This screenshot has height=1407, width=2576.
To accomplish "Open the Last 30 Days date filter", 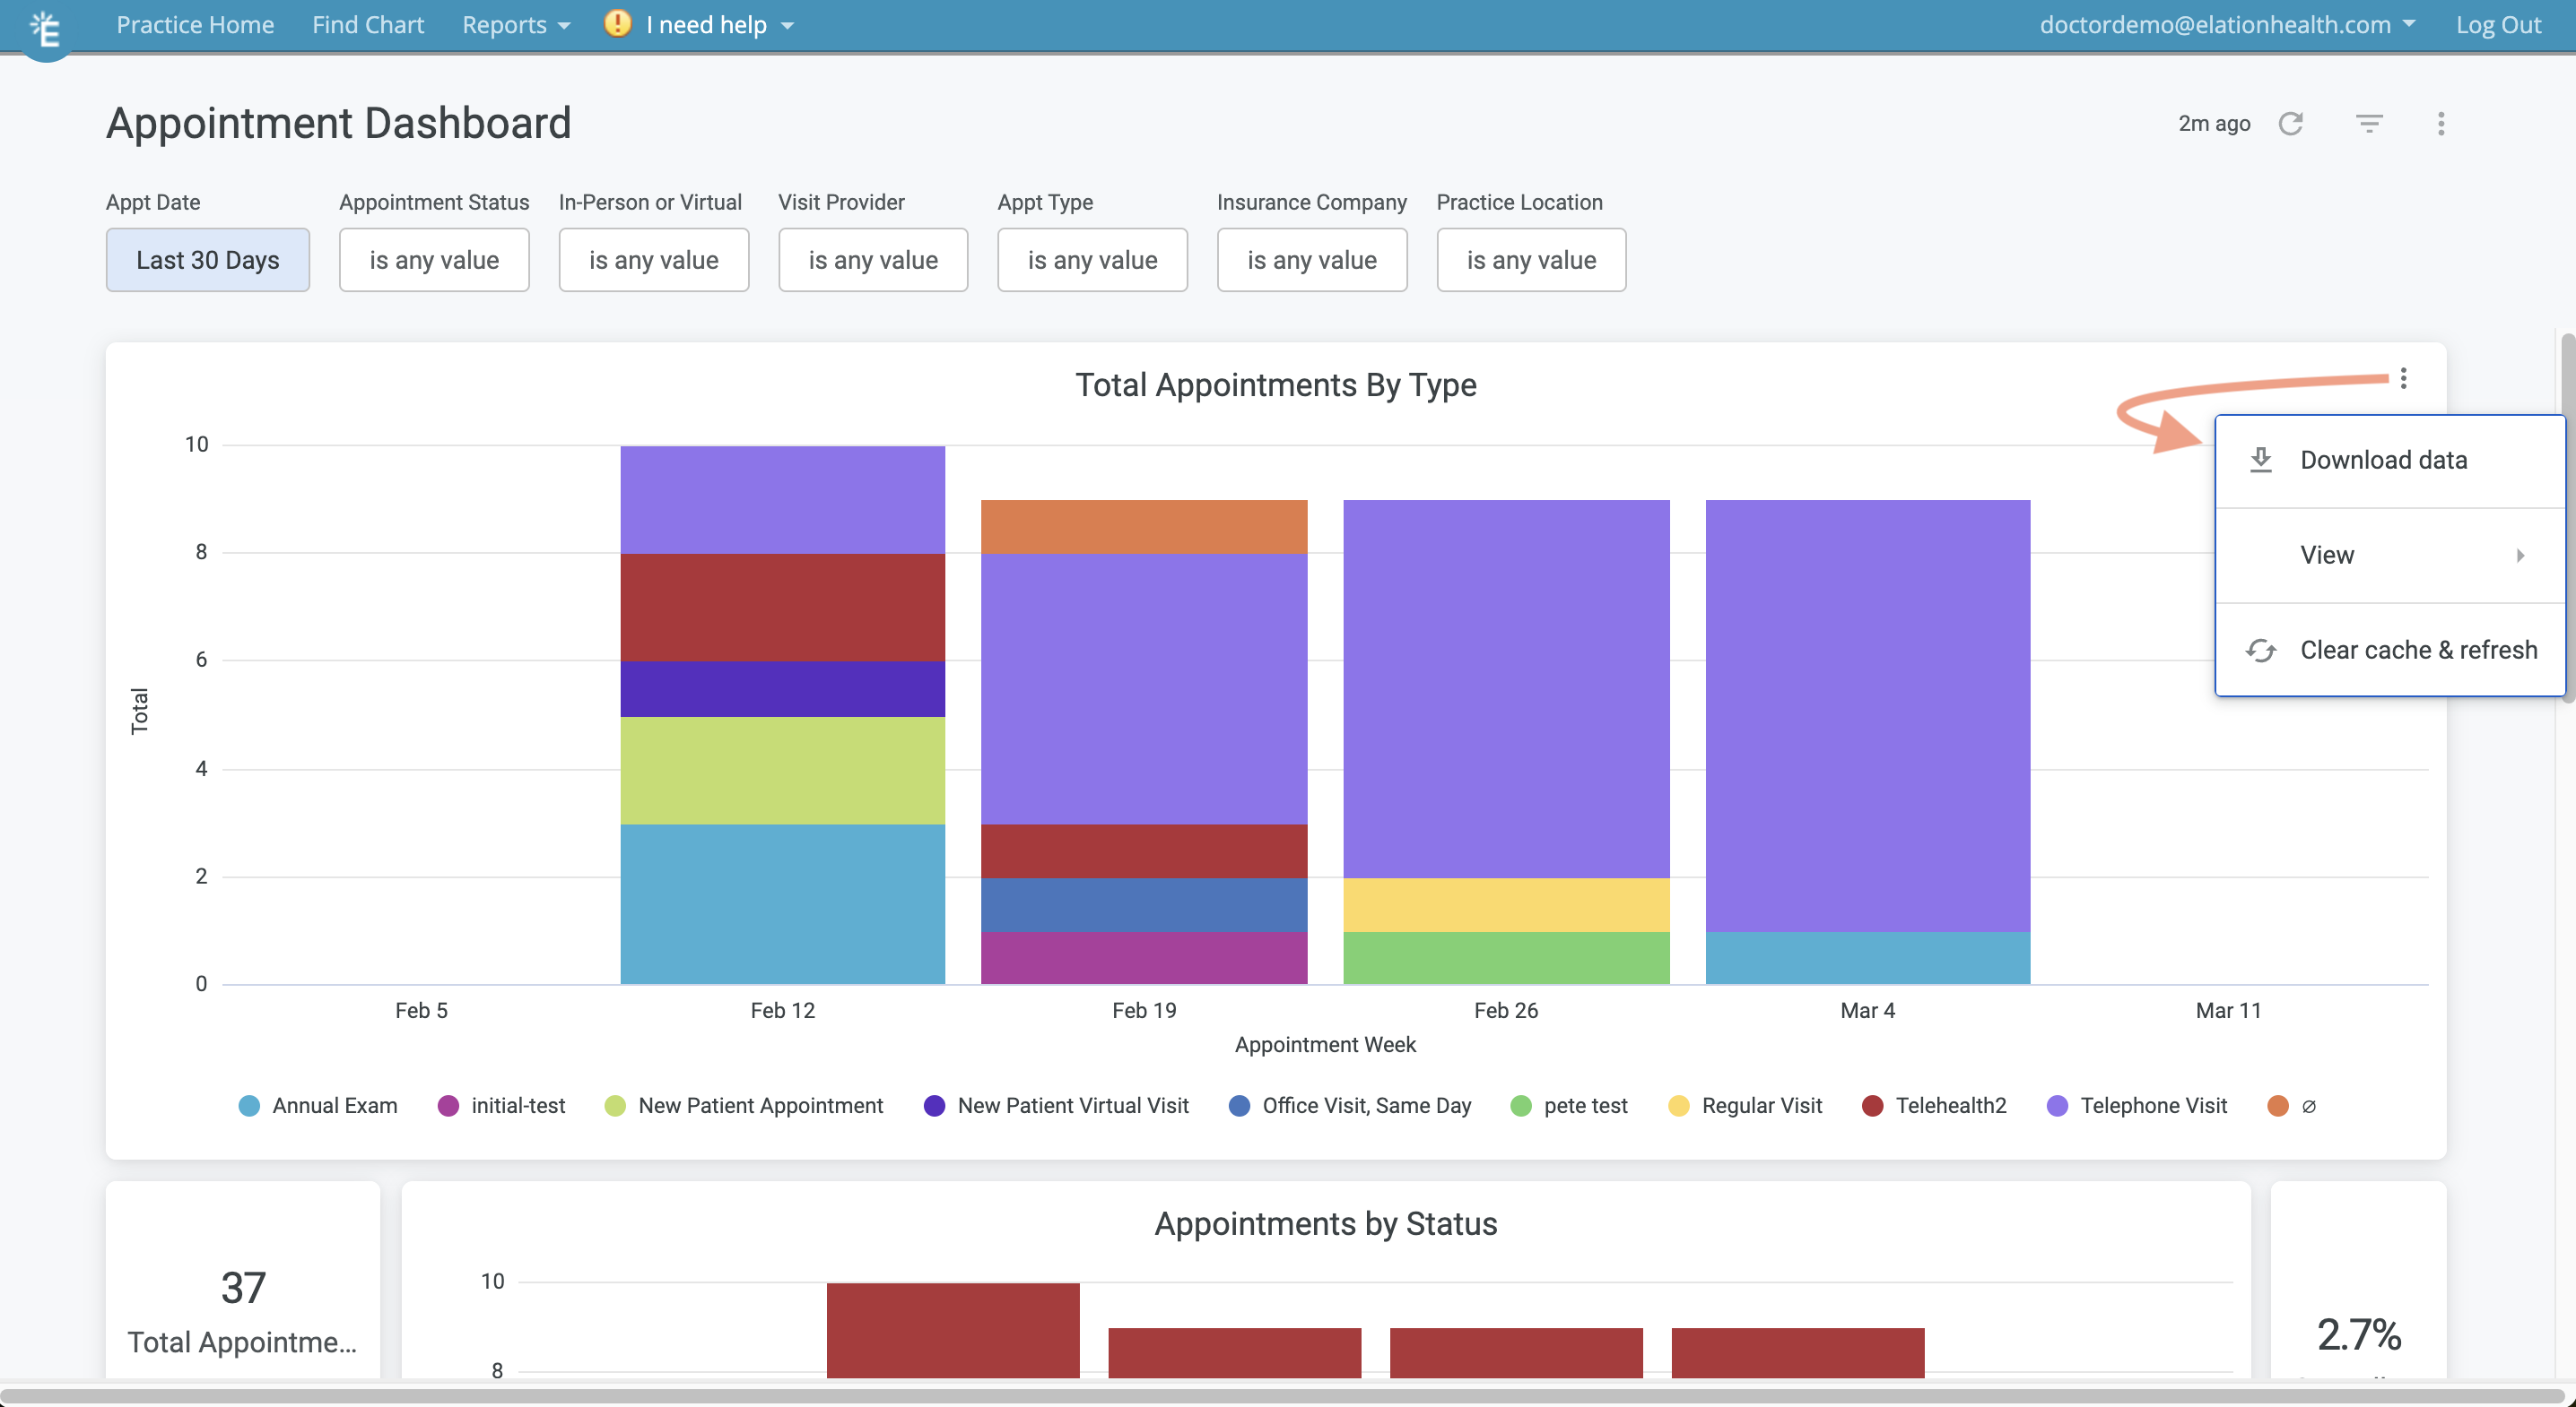I will [207, 260].
